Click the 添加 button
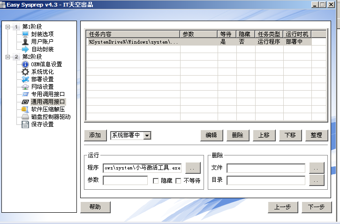This screenshot has height=224, width=340. (x=95, y=135)
